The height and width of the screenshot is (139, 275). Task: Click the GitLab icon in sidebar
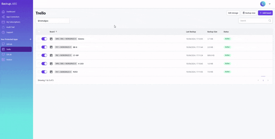3,55
